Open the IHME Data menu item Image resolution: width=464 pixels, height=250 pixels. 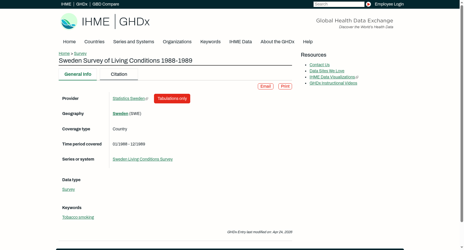point(240,42)
